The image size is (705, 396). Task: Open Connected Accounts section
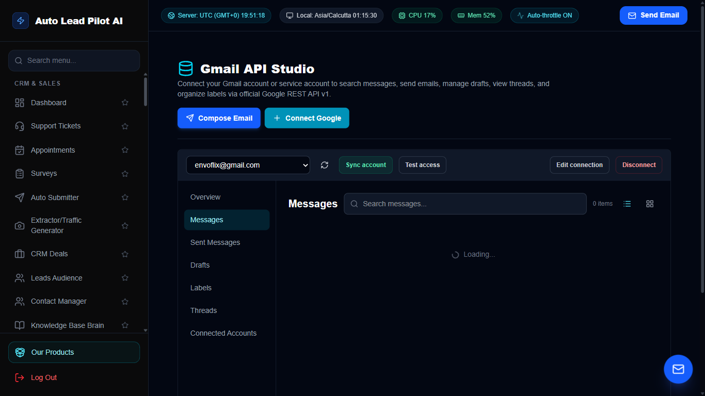click(x=227, y=333)
